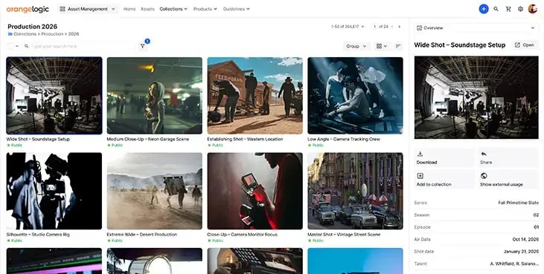Open the user avatar profile menu
The image size is (544, 274).
(533, 9)
